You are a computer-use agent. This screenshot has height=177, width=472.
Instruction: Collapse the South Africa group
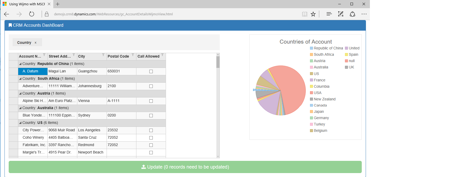pyautogui.click(x=20, y=79)
